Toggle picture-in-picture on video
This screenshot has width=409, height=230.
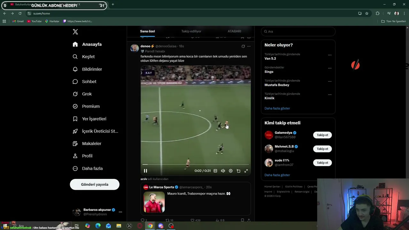(x=238, y=171)
